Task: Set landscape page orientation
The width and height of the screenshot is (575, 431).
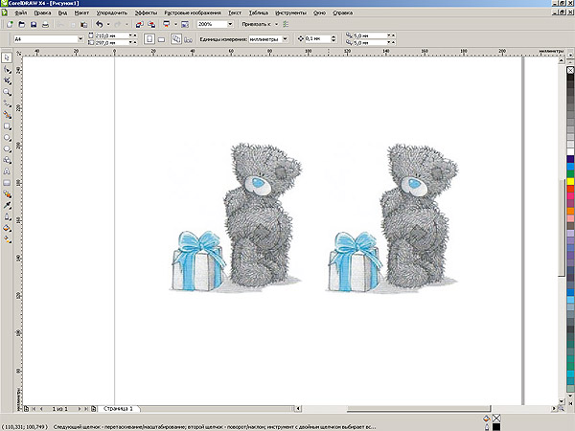Action: click(x=161, y=39)
